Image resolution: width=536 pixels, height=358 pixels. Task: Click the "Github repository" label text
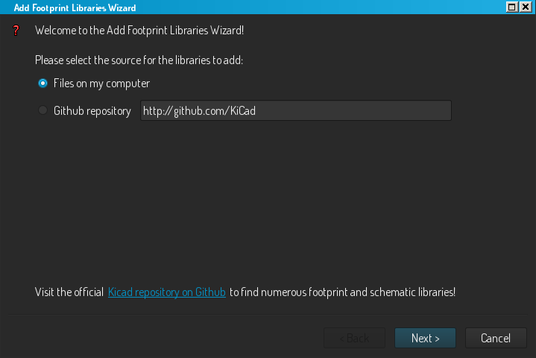click(92, 110)
